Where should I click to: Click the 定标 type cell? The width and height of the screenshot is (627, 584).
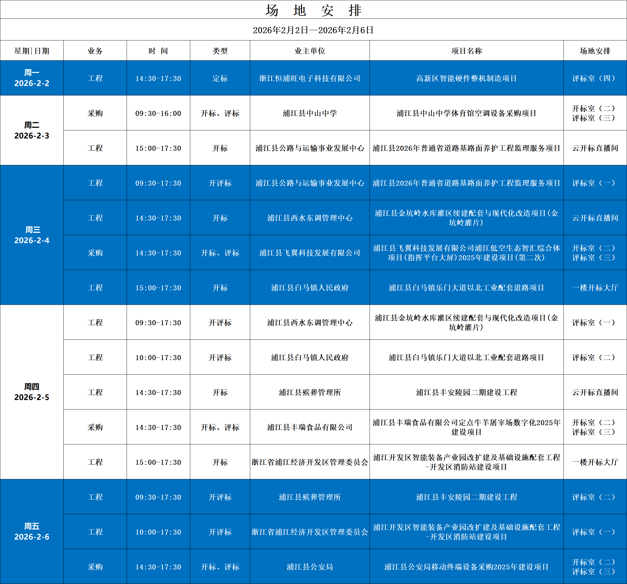tap(220, 78)
